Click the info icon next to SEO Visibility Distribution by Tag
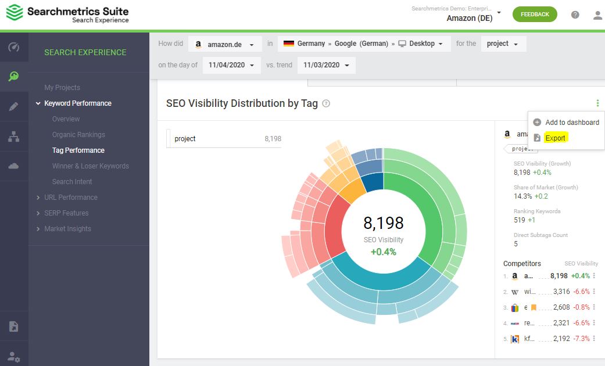The image size is (605, 366). coord(326,103)
